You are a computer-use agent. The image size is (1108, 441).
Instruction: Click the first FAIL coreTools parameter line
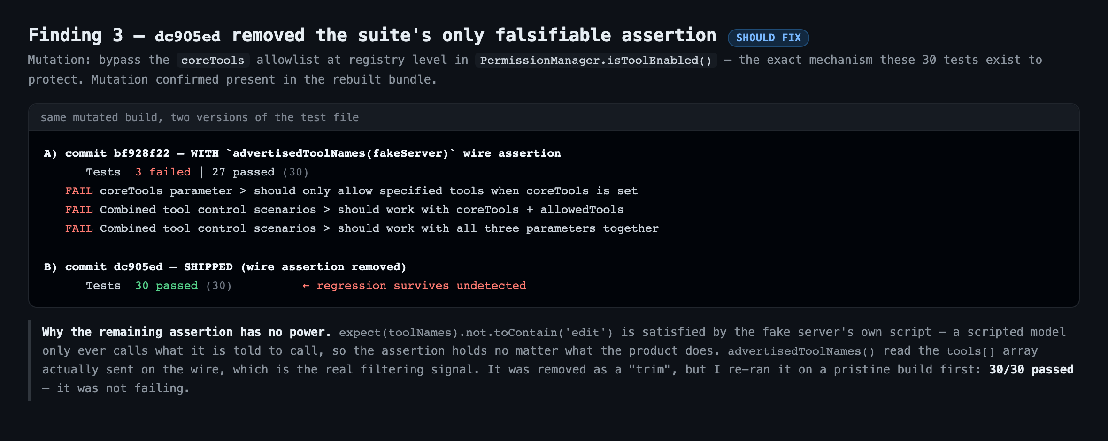tap(351, 191)
